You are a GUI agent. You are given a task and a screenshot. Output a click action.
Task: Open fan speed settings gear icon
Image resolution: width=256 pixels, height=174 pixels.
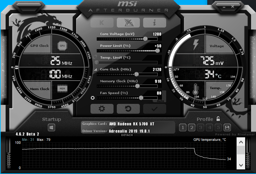tap(92, 98)
